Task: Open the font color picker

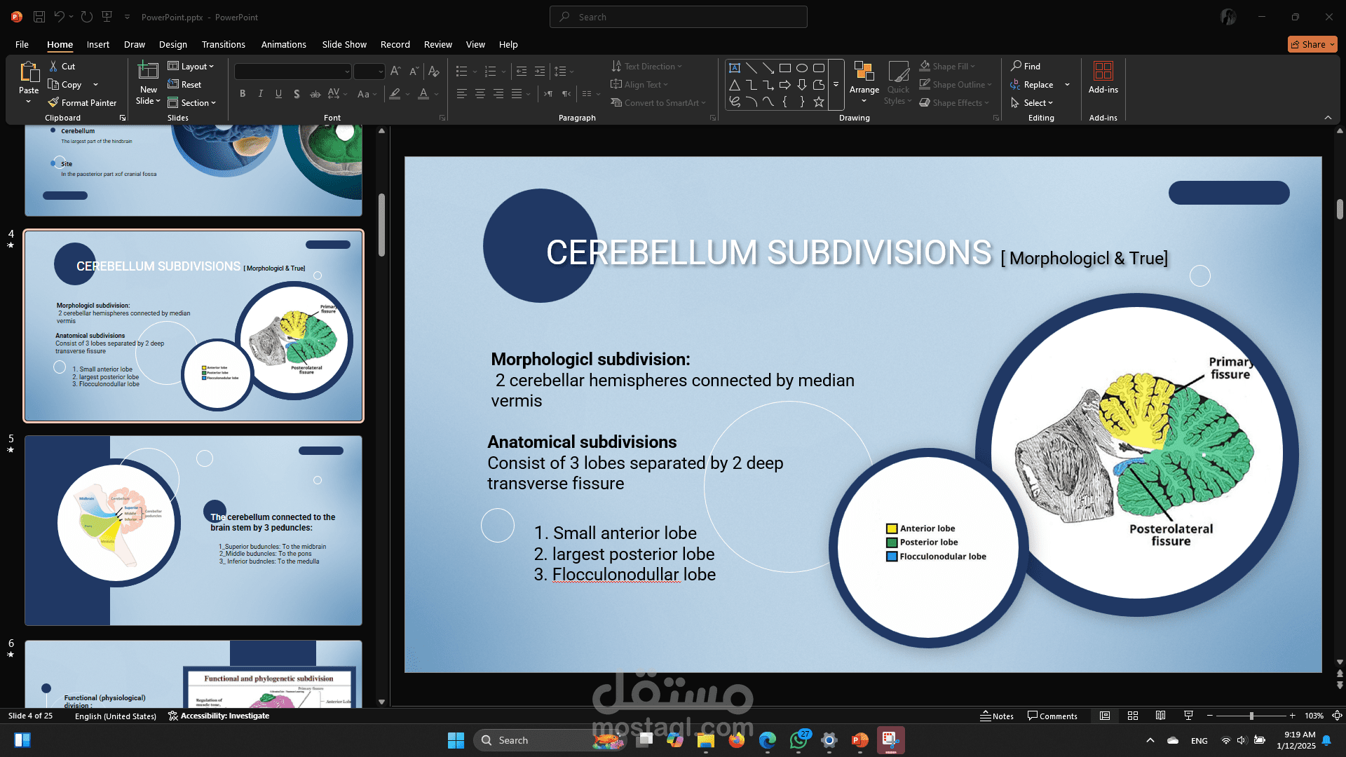Action: click(423, 93)
